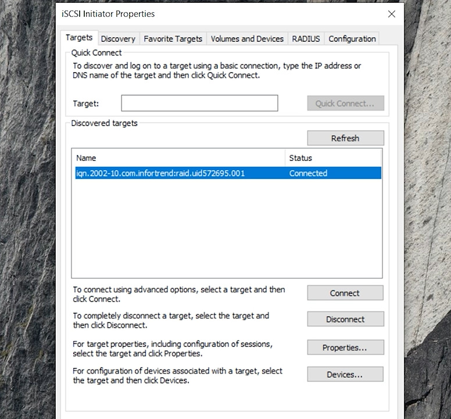Open the Favorite Targets tab
Image resolution: width=451 pixels, height=419 pixels.
[173, 39]
